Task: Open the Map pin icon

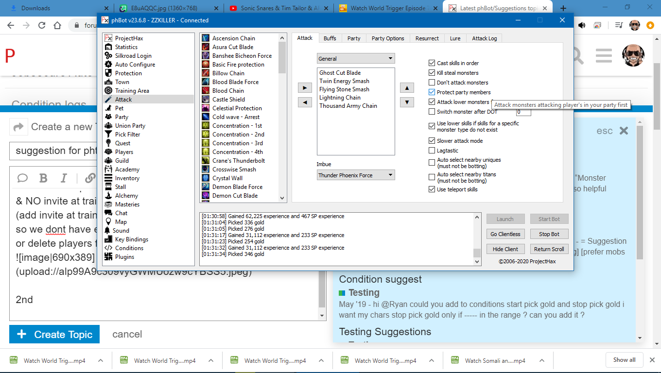Action: coord(108,222)
